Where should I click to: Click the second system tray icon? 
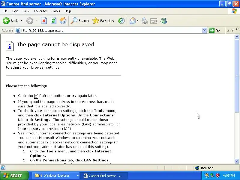coord(212,175)
